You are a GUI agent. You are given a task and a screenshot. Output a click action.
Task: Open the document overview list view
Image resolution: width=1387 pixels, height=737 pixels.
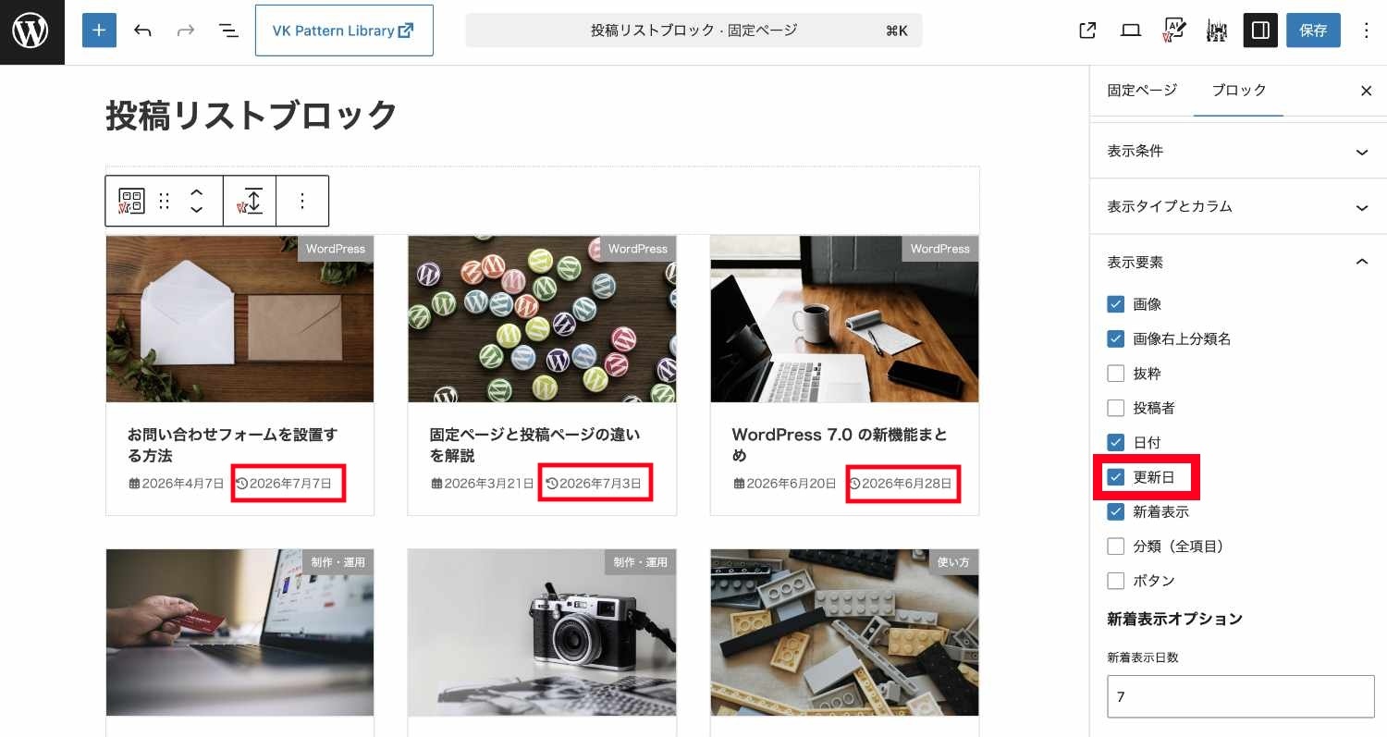[x=227, y=31]
